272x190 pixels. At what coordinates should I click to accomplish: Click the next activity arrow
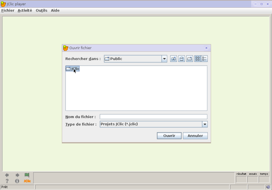pos(17,175)
